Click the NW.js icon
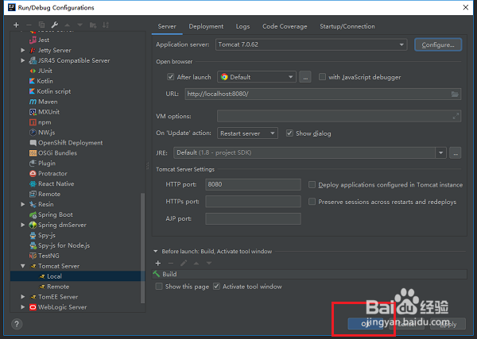The width and height of the screenshot is (477, 339). [x=33, y=133]
